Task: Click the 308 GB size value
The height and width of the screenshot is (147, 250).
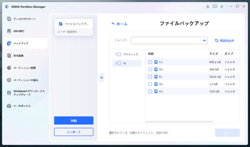Action: (214, 69)
